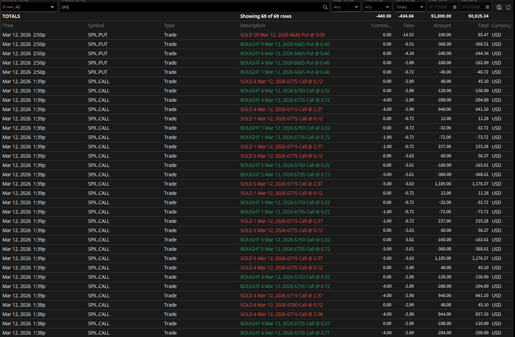Click the amount value -240.00
Viewport: 515px width, 337px height.
[x=443, y=54]
